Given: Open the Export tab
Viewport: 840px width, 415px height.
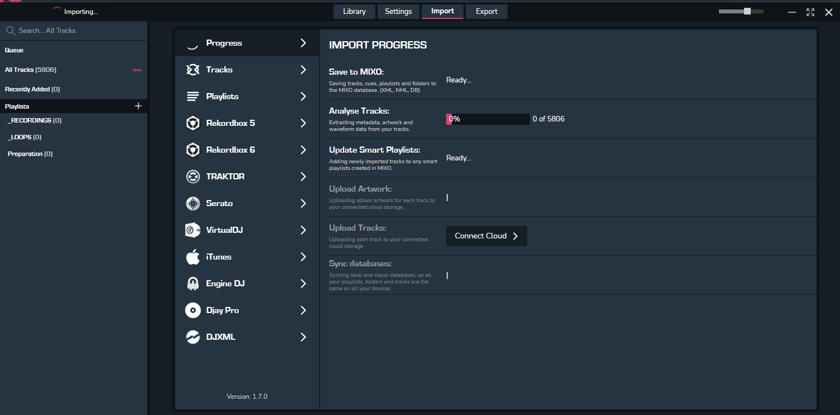Looking at the screenshot, I should click(486, 12).
